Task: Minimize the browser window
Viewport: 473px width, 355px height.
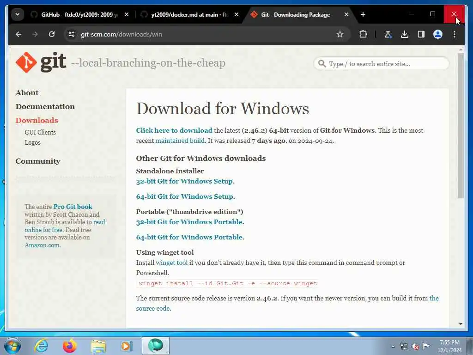Action: click(x=411, y=14)
